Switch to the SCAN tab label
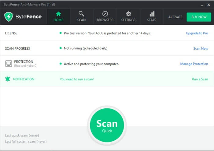 coord(82,20)
